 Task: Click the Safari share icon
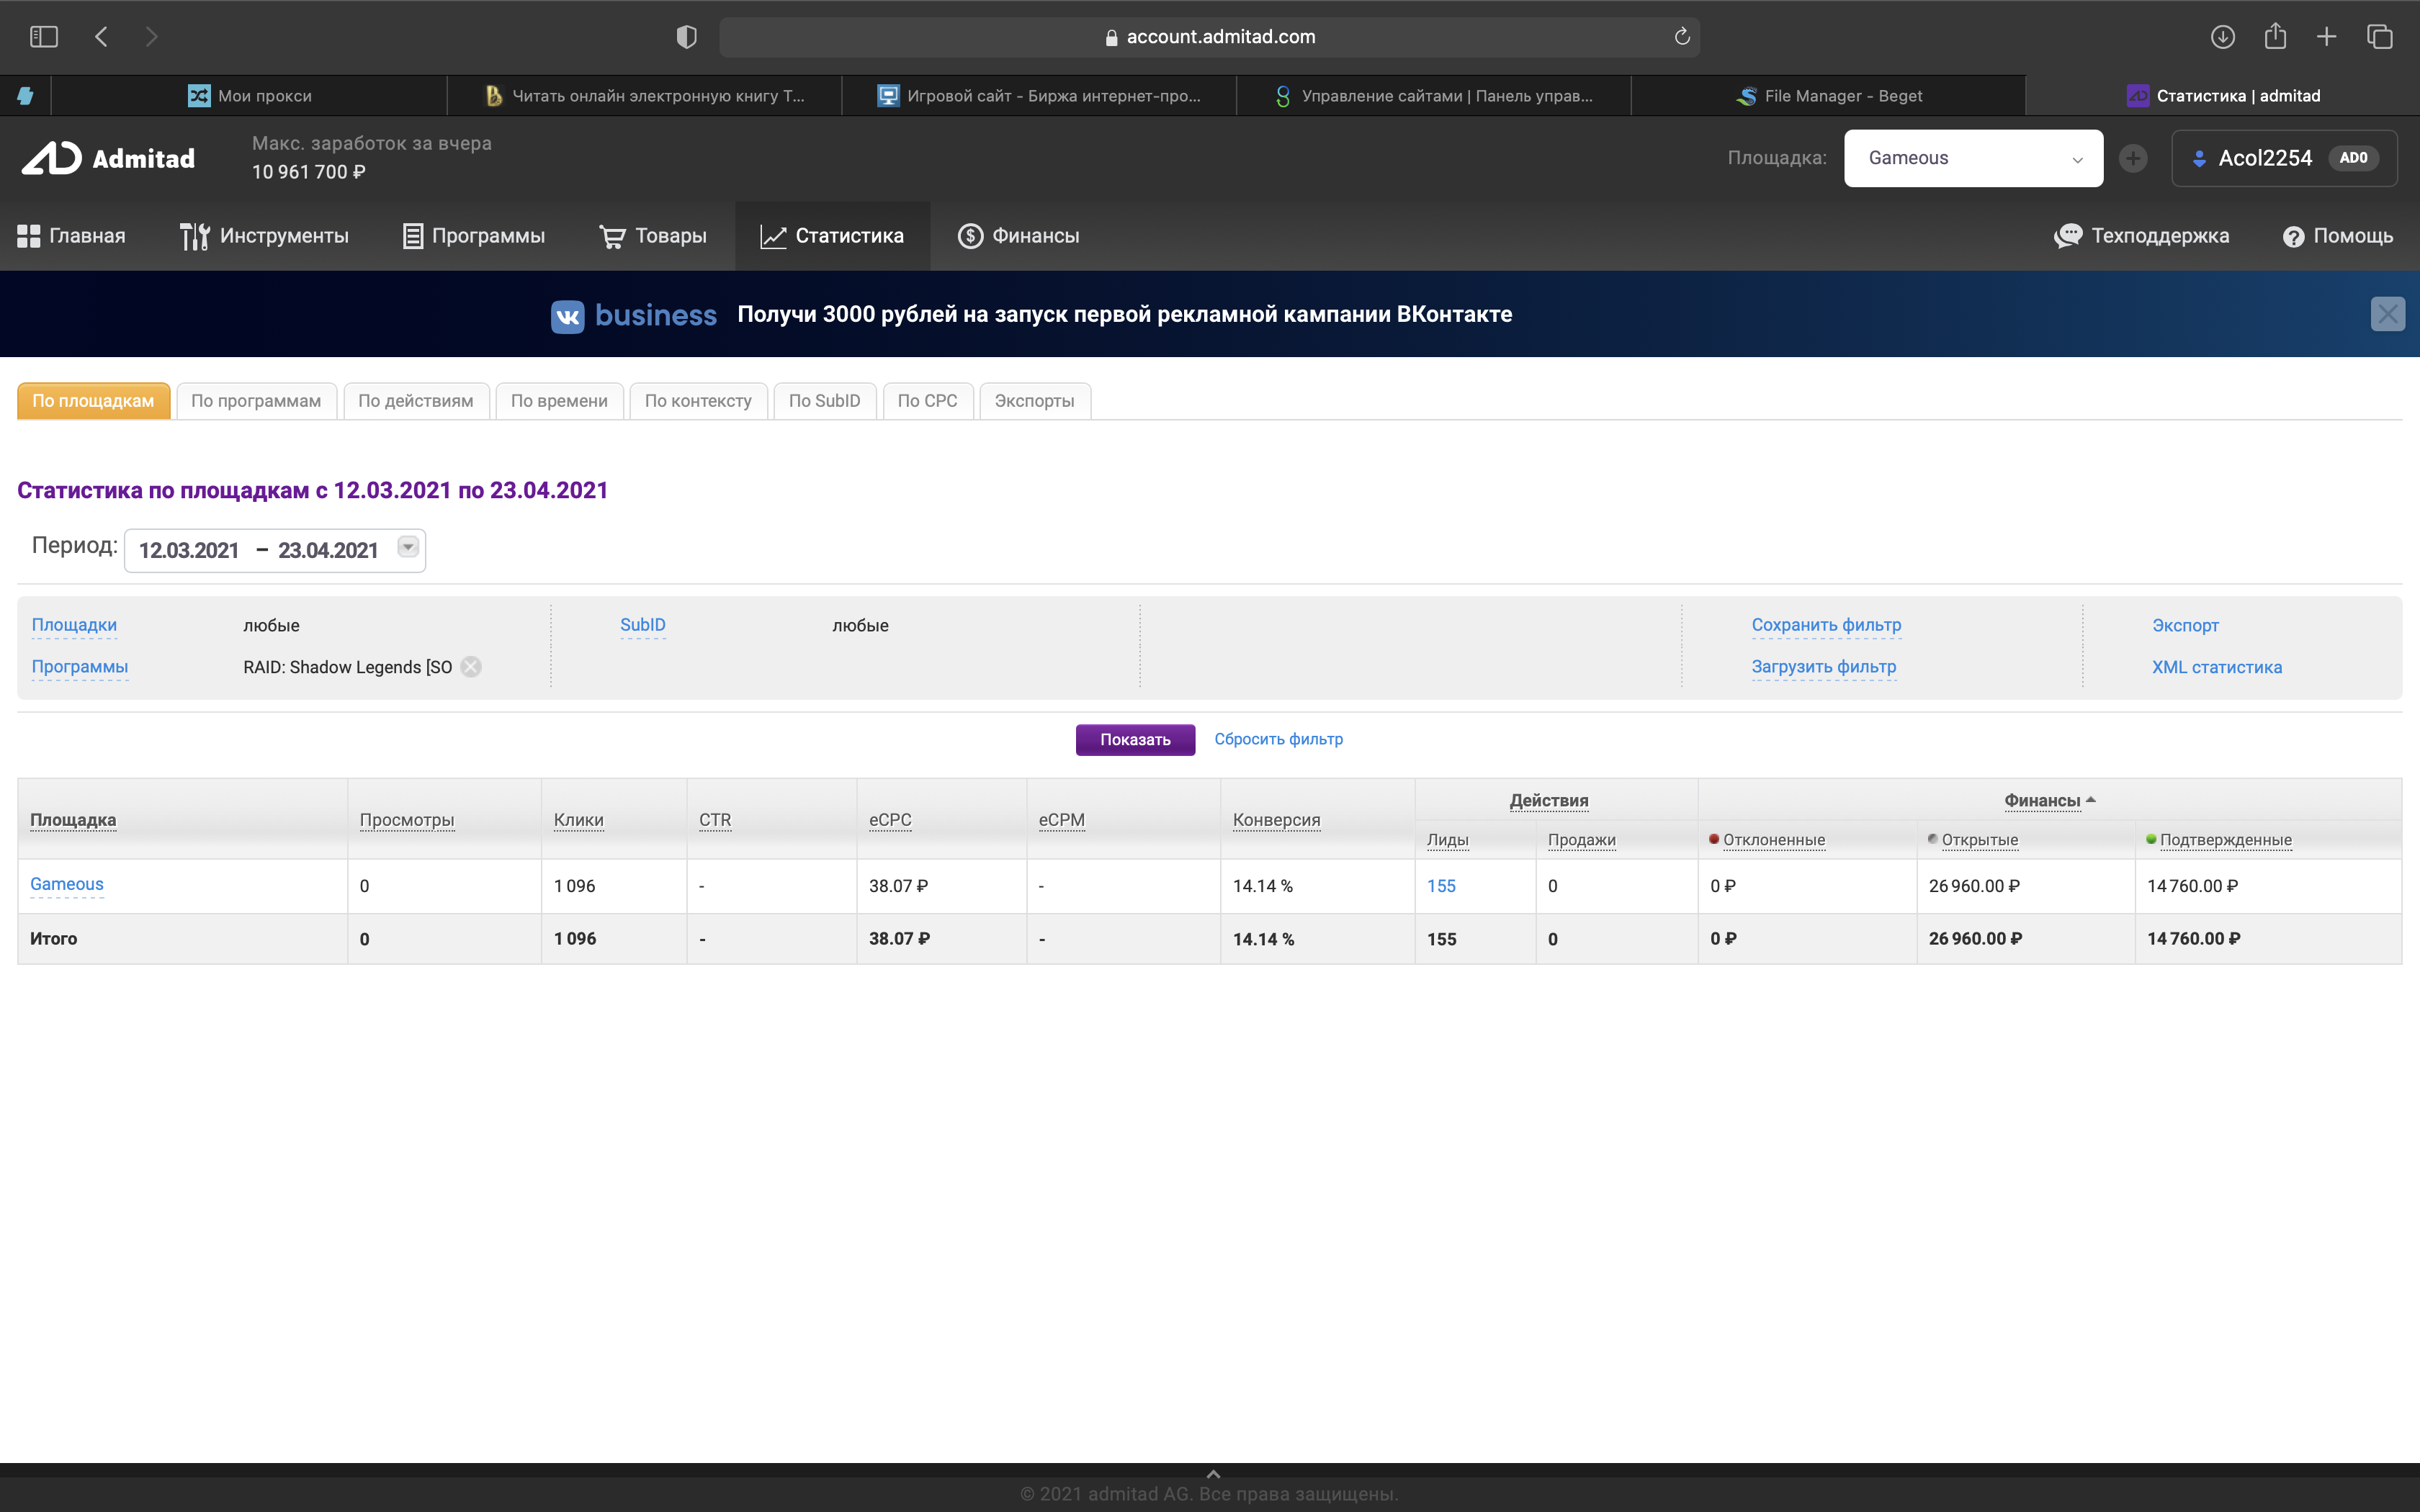(2275, 37)
